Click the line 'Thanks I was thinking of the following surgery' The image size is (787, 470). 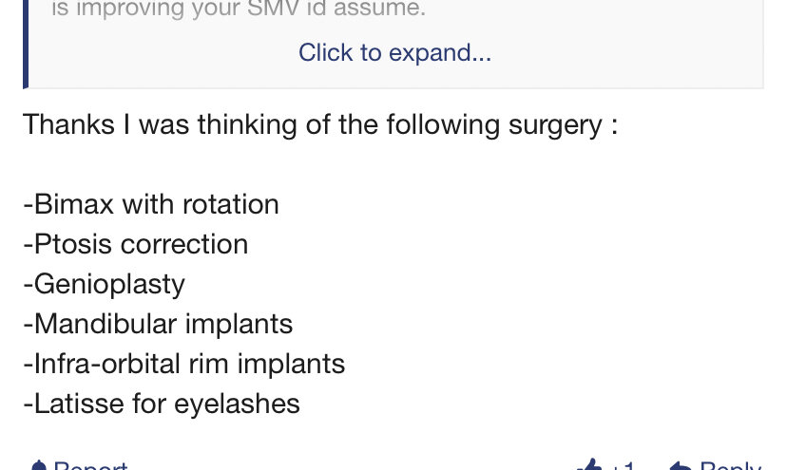tap(320, 124)
